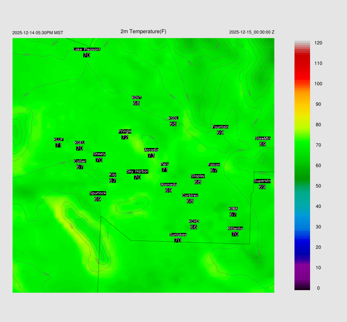Click Pringle's 72 temperature value
347x322 pixels.
pyautogui.click(x=125, y=137)
